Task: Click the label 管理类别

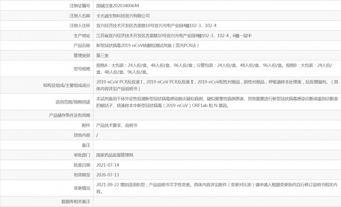Action: [82, 55]
